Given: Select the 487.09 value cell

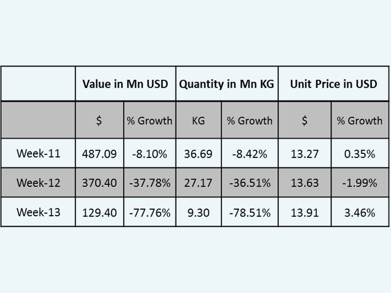Looking at the screenshot, I should point(99,154).
